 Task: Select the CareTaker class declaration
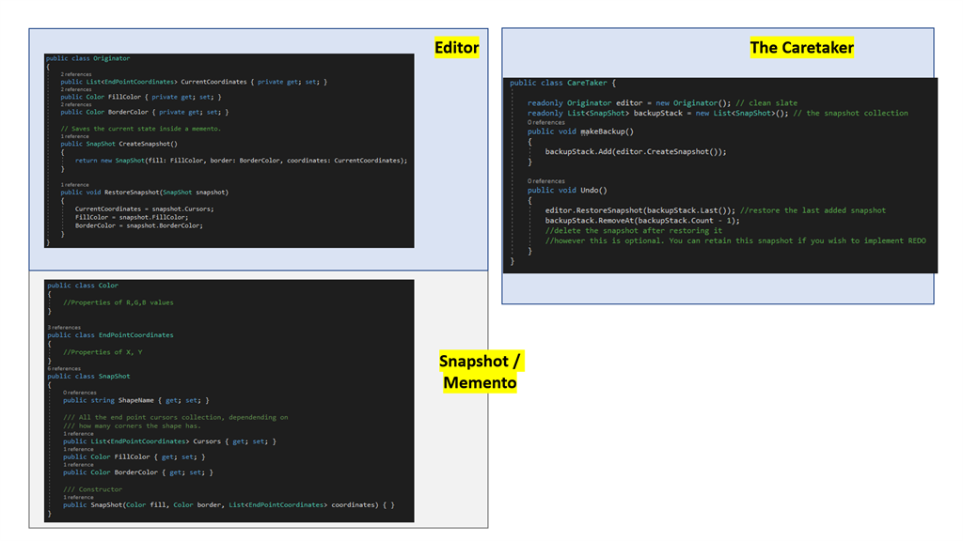(x=586, y=82)
